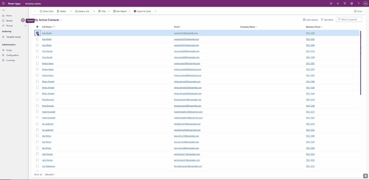
Task: Open the Email column header menu
Action: click(178, 27)
